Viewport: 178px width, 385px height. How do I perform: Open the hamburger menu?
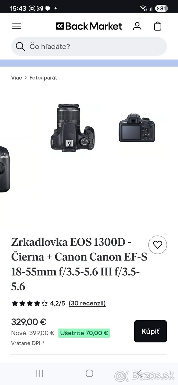[17, 26]
